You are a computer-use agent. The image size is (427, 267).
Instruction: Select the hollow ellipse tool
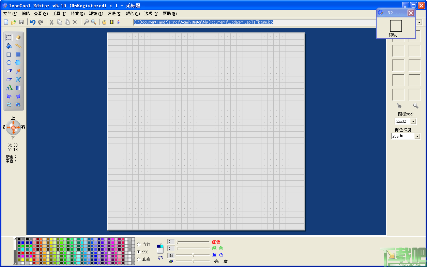[x=9, y=63]
